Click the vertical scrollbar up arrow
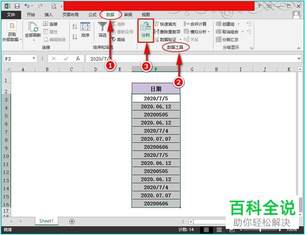Viewport: 305px width, 235px height. click(300, 70)
